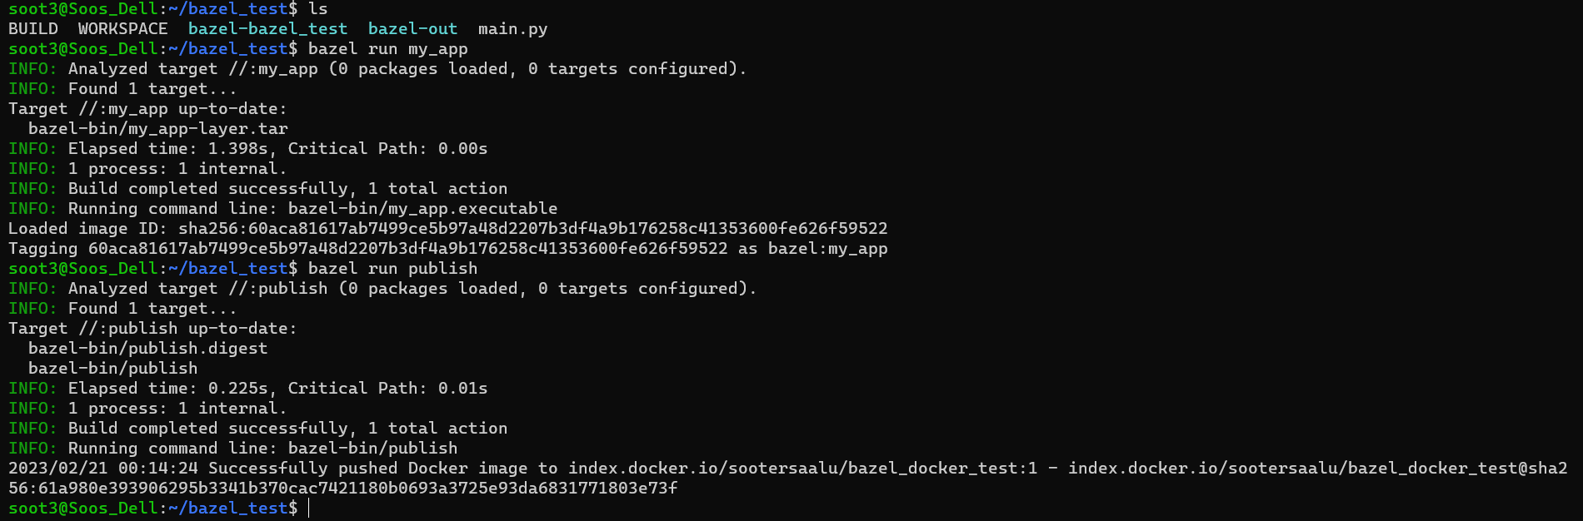Click the index.docker.io bazel_docker_test:1 image URL
Image resolution: width=1583 pixels, height=521 pixels.
tap(803, 468)
